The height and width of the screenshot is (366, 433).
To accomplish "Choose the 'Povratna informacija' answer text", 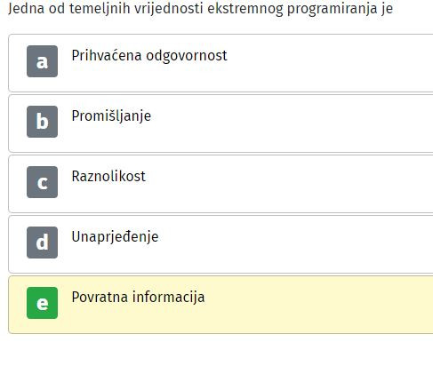I will (x=138, y=298).
